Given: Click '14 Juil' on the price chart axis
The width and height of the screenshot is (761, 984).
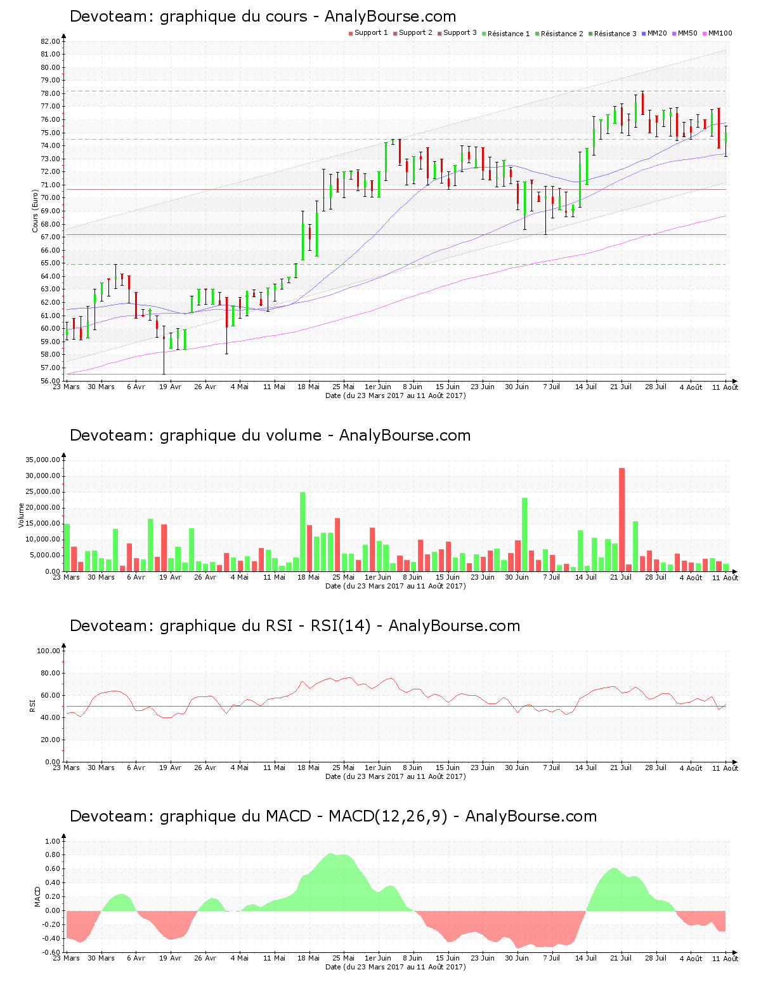Looking at the screenshot, I should [x=586, y=387].
